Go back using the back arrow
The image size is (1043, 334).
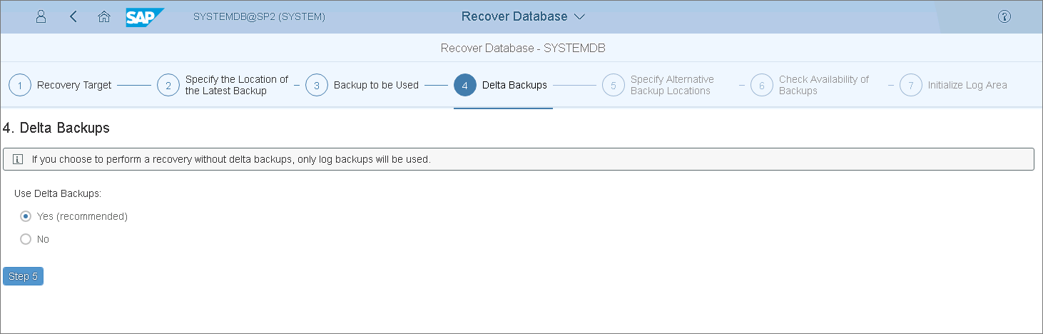click(73, 16)
